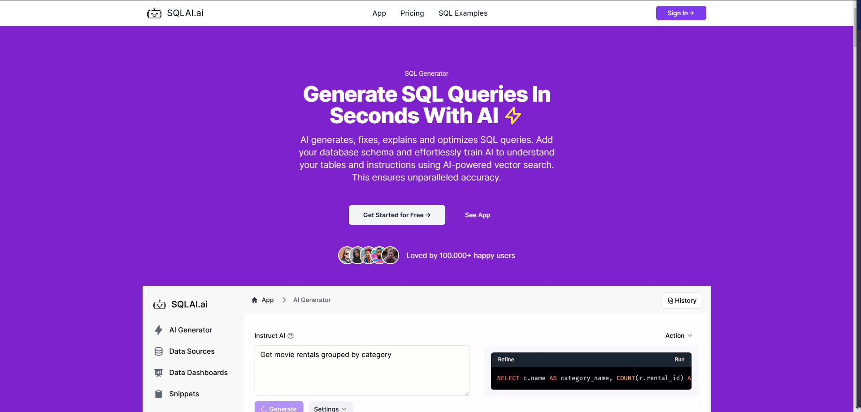Viewport: 861px width, 412px height.
Task: Click the AI Generator breadcrumb text
Action: tap(312, 300)
